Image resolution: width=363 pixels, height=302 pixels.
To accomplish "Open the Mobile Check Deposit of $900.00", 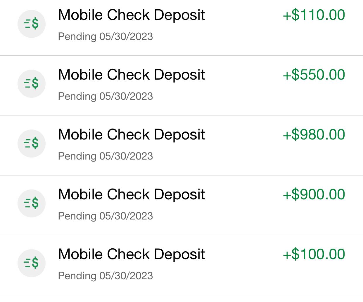I will point(131,194).
